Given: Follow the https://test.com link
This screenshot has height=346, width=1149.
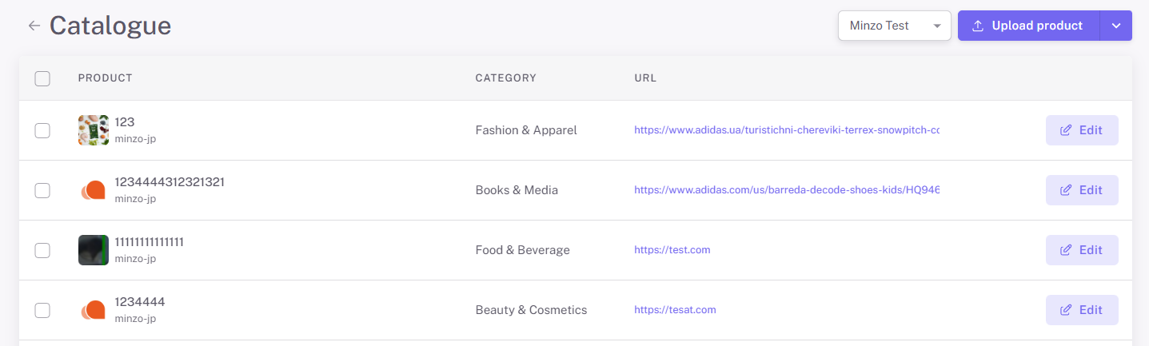Looking at the screenshot, I should [x=672, y=250].
